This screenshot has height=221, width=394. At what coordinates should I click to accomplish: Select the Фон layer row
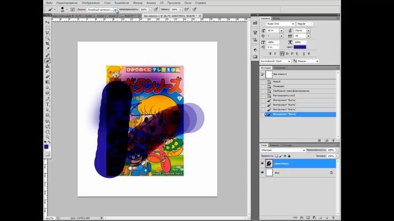[x=298, y=173]
